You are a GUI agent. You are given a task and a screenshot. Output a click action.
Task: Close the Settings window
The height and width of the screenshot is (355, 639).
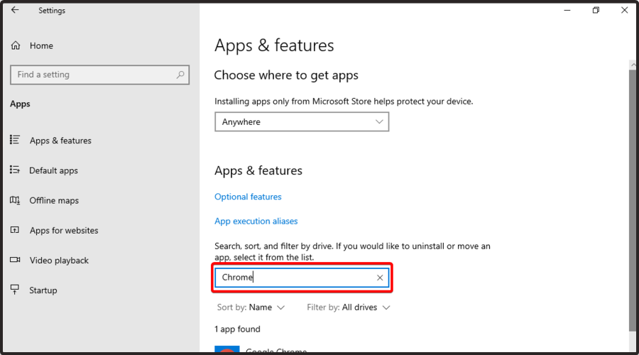[x=624, y=10]
